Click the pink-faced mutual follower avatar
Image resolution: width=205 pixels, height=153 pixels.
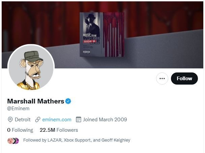[10, 141]
